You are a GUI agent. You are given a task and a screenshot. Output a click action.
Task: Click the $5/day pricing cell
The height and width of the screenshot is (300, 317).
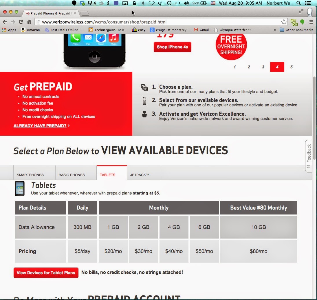click(x=83, y=251)
